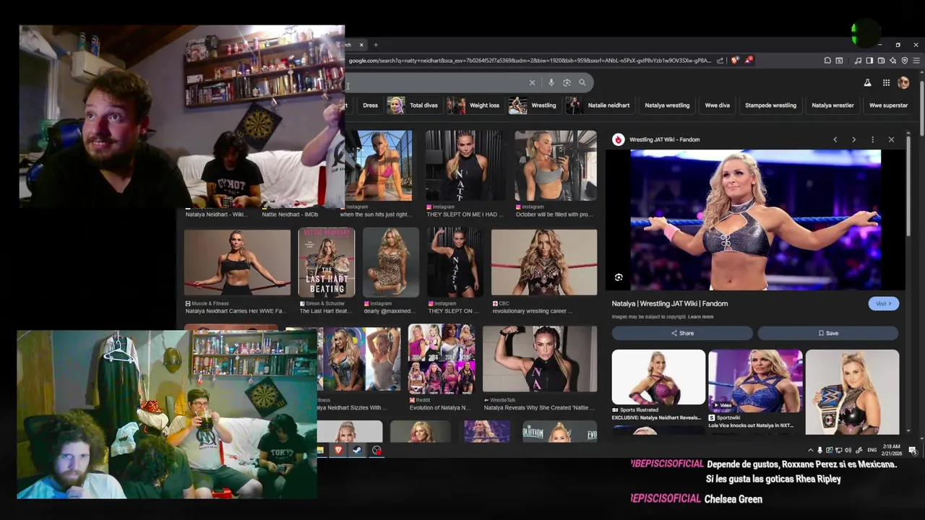Show hidden system tray icons chevron
The height and width of the screenshot is (520, 925).
pos(810,450)
